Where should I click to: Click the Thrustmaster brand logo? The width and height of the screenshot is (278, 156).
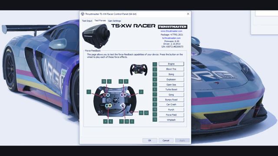[x=172, y=27]
